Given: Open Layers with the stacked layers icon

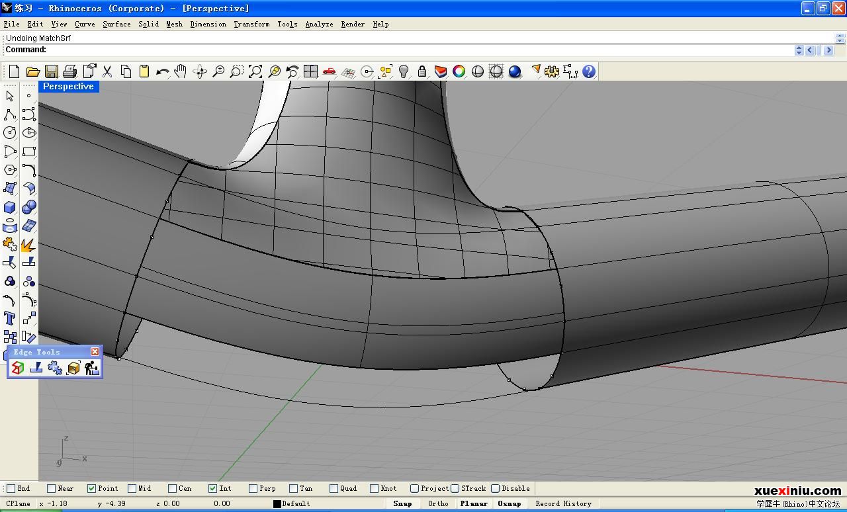Looking at the screenshot, I should click(441, 71).
